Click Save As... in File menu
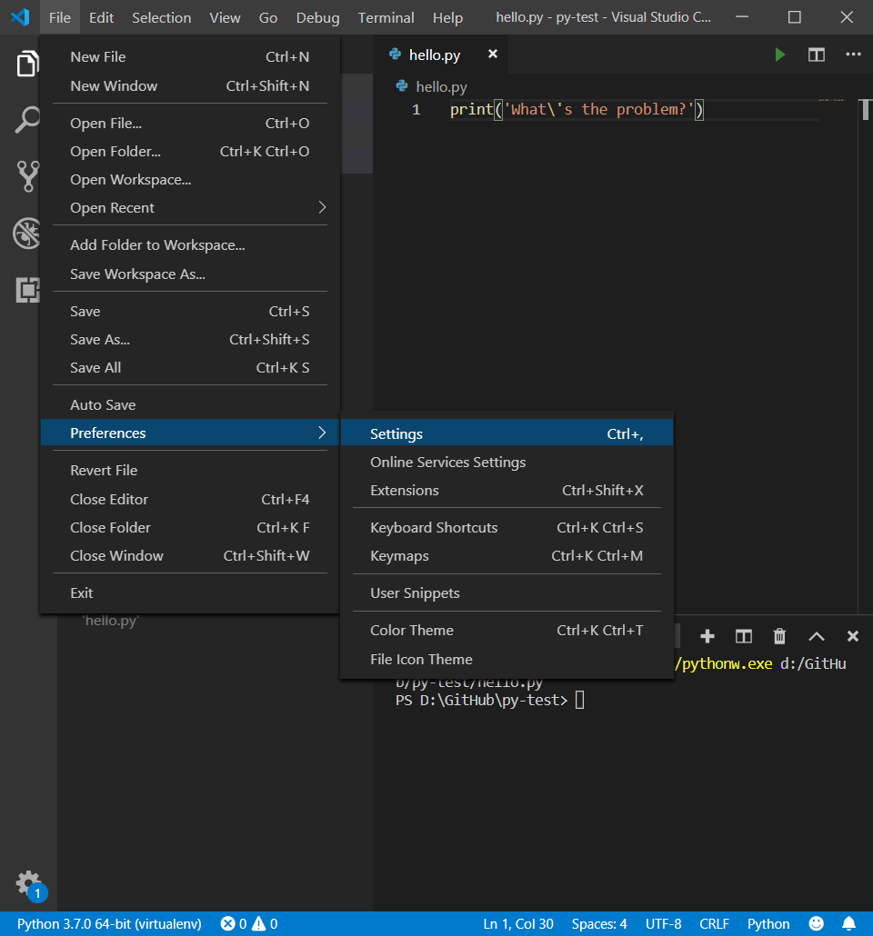Screen dimensions: 873x936 tap(190, 339)
